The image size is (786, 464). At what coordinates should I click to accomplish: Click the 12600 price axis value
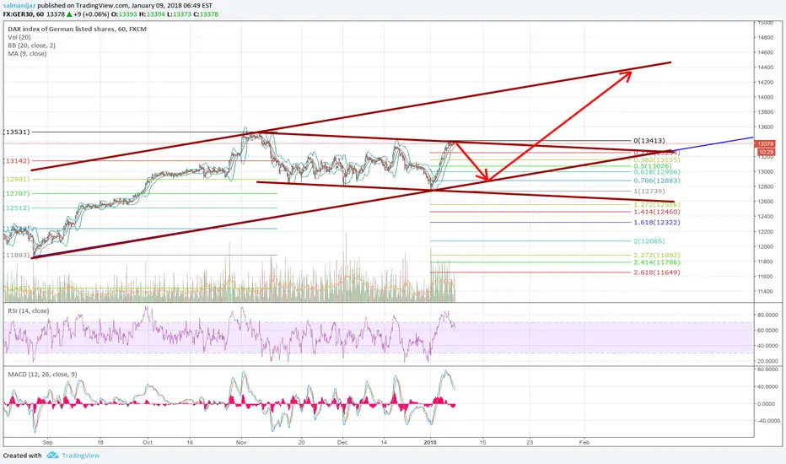765,202
